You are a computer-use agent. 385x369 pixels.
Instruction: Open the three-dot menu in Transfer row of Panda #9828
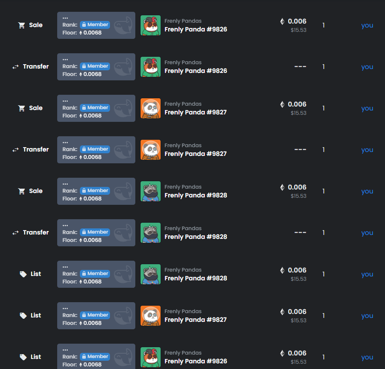65,226
